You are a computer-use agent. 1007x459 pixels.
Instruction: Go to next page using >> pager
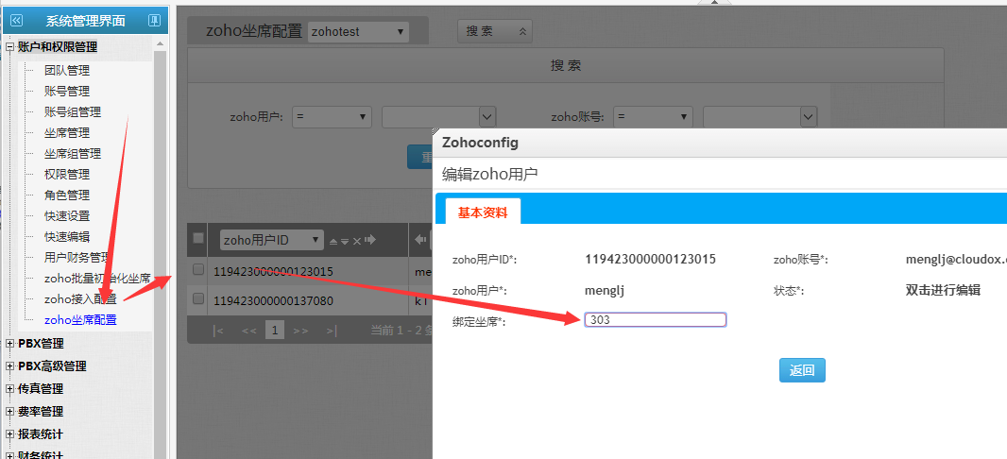(300, 331)
